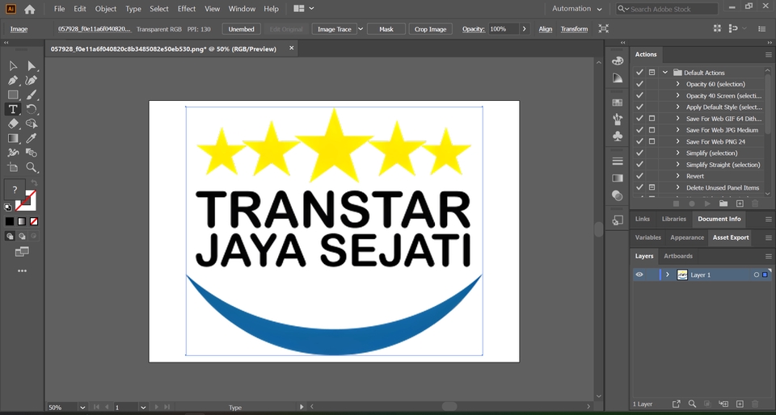Screen dimensions: 776x415
Task: Select the Paintbrush tool
Action: (x=32, y=94)
